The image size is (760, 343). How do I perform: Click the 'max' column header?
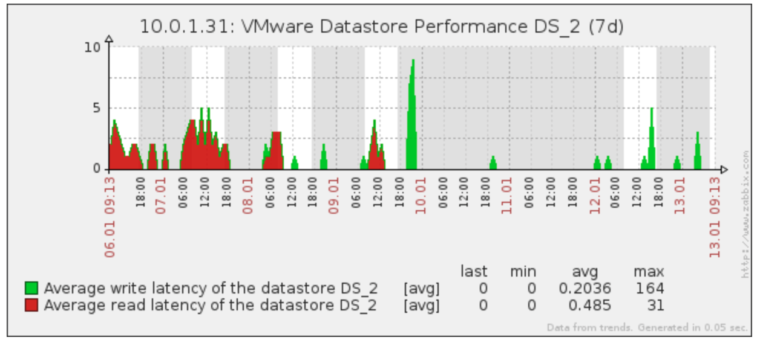(649, 271)
